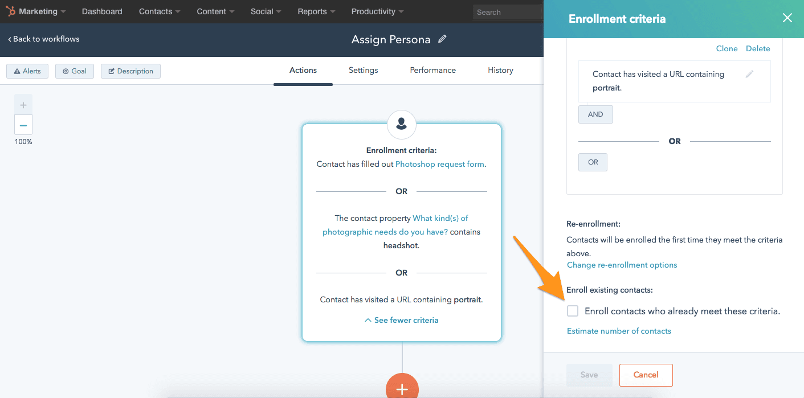This screenshot has height=398, width=804.
Task: Open the Productivity dropdown menu
Action: tap(377, 11)
